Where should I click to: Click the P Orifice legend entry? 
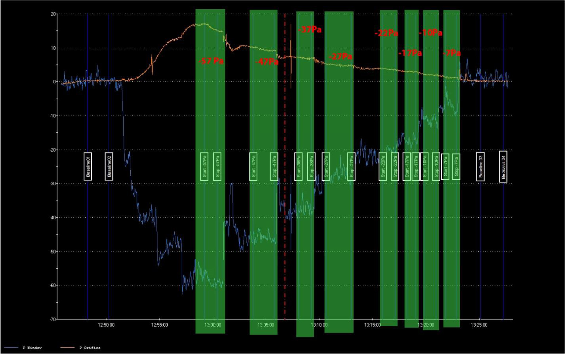(x=90, y=348)
